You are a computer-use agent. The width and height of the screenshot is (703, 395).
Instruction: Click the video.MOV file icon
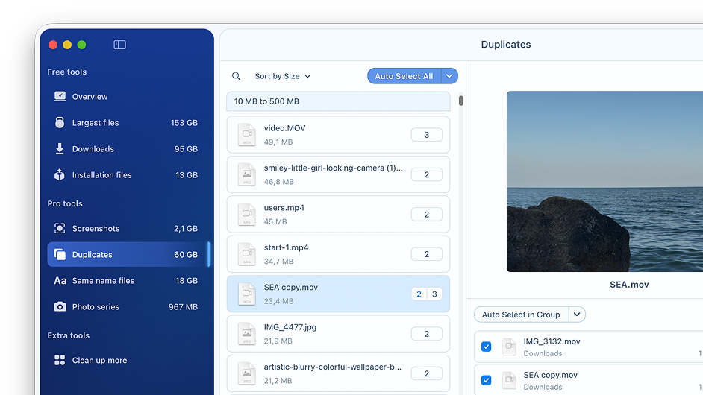(246, 135)
